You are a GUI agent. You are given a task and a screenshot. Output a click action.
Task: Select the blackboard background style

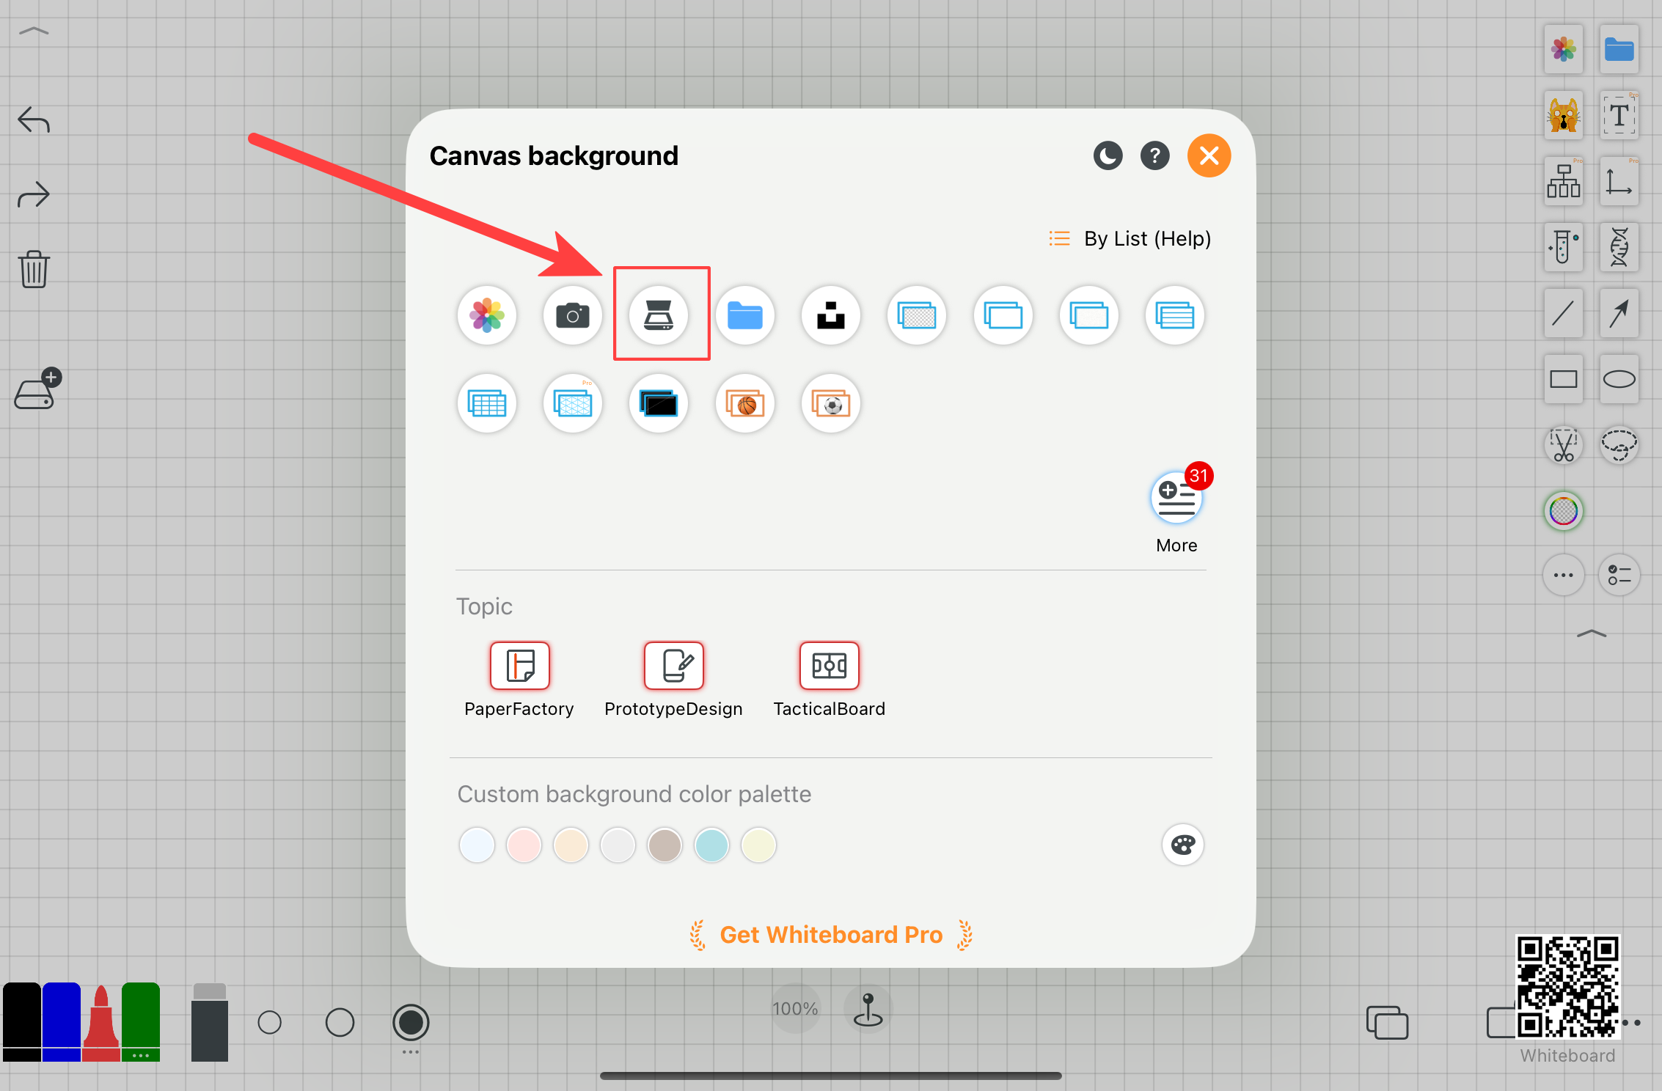click(x=658, y=403)
